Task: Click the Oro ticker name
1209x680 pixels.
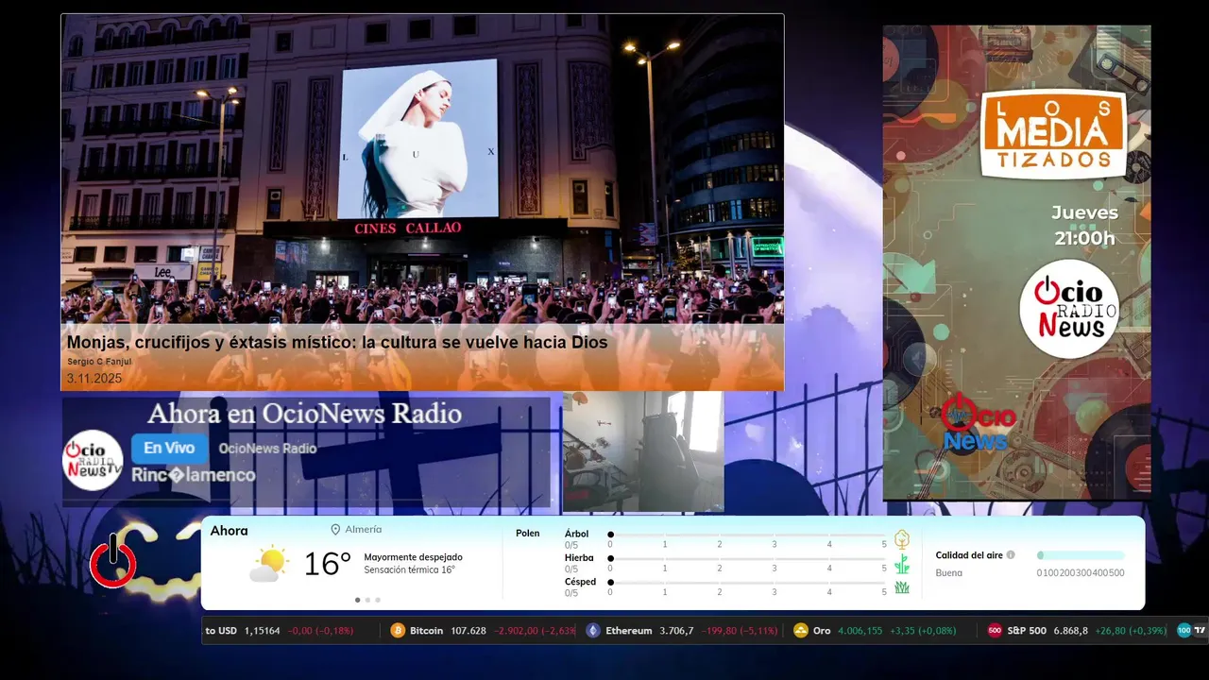Action: click(x=822, y=630)
